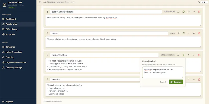Click drag handle of Benefits block

click(47, 79)
